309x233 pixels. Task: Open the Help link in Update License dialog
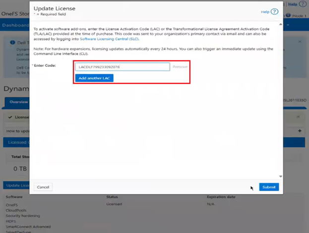click(265, 11)
